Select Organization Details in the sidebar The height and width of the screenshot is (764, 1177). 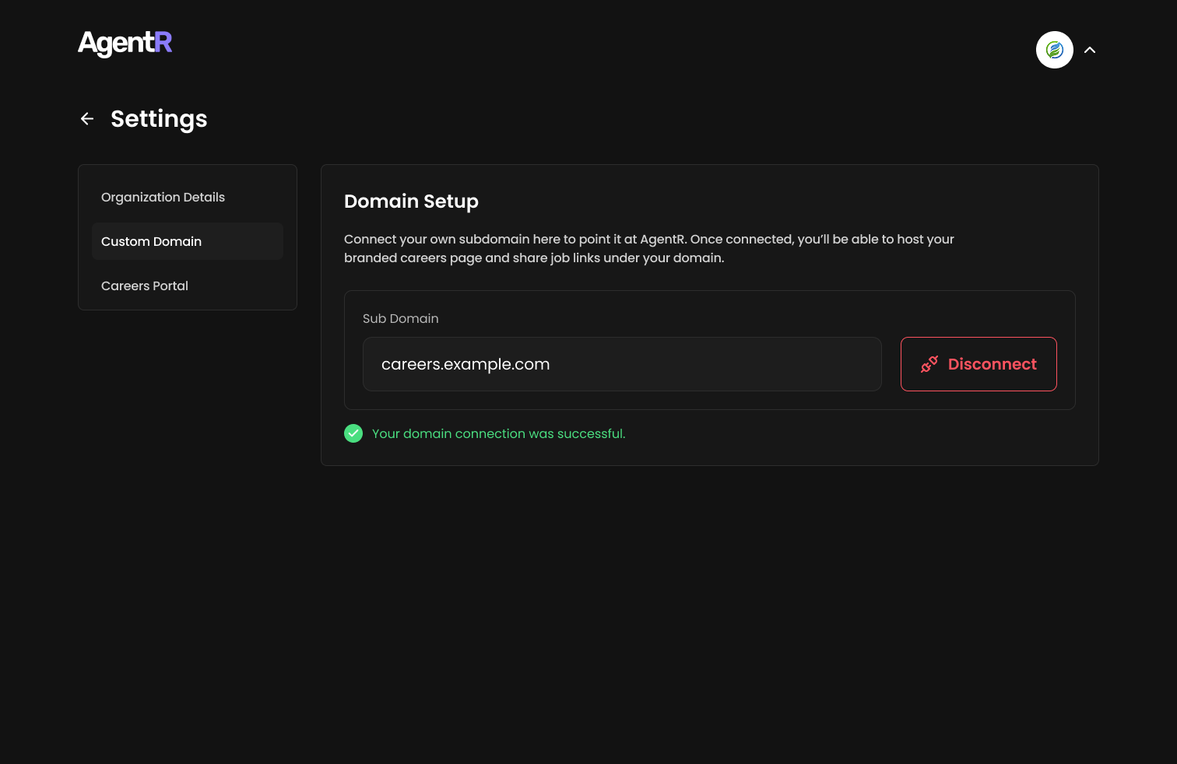click(x=163, y=197)
